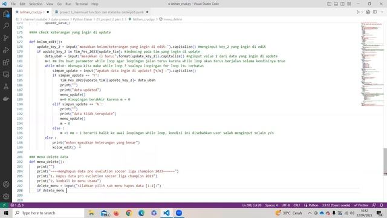Switch to the project 1 ipynb notebook tab

click(x=101, y=12)
